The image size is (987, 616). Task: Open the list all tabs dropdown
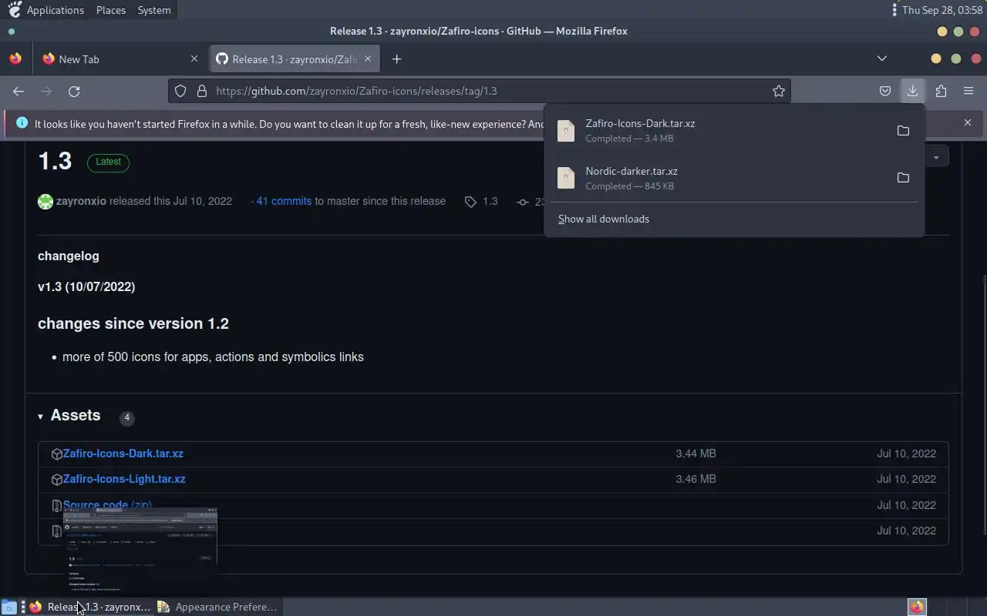pyautogui.click(x=882, y=59)
